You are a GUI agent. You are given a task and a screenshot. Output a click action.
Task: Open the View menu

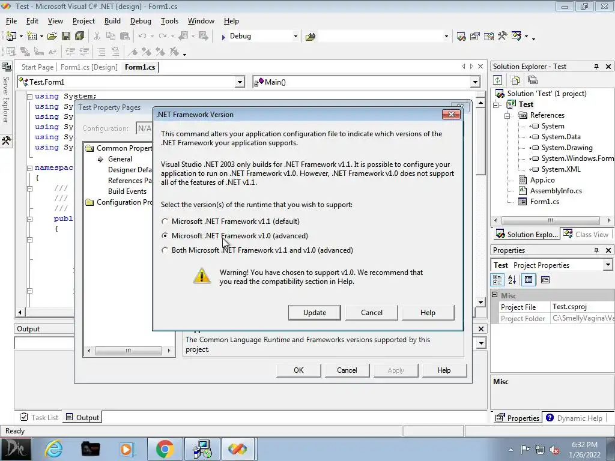pos(55,21)
